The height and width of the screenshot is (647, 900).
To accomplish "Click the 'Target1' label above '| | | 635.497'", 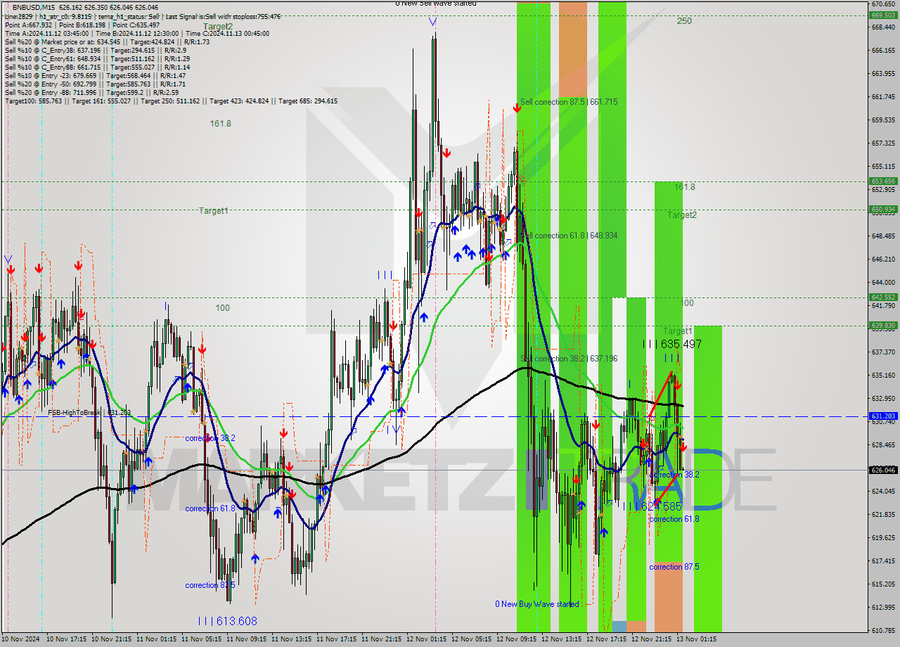I will [678, 331].
